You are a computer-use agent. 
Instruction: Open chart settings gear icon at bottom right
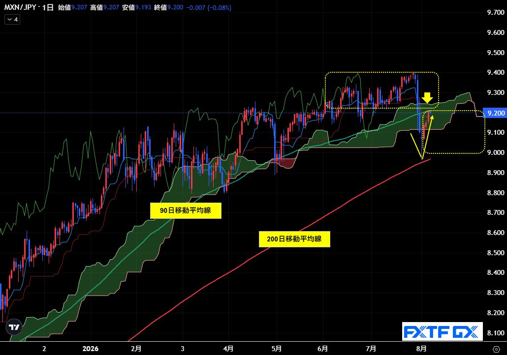tap(496, 349)
